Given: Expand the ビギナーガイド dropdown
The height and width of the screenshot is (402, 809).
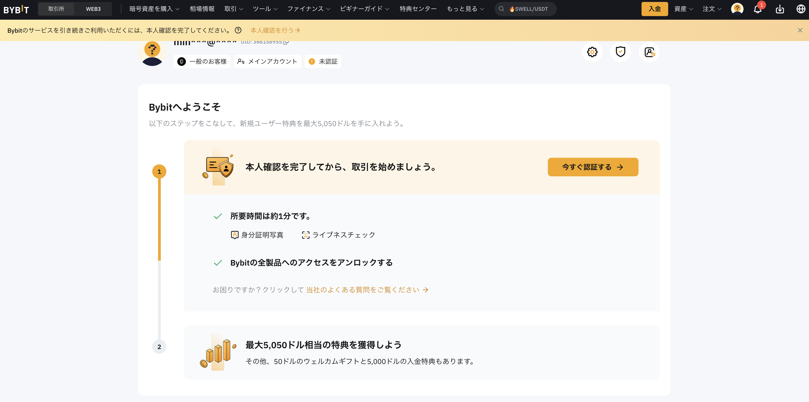Looking at the screenshot, I should (365, 9).
